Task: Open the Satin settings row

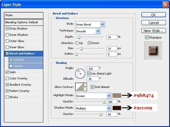Action: 24,72
